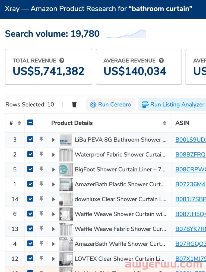Pin the AmazerBath Plastic Shower Curtain row
Viewport: 206px width, 272px height.
pyautogui.click(x=41, y=184)
